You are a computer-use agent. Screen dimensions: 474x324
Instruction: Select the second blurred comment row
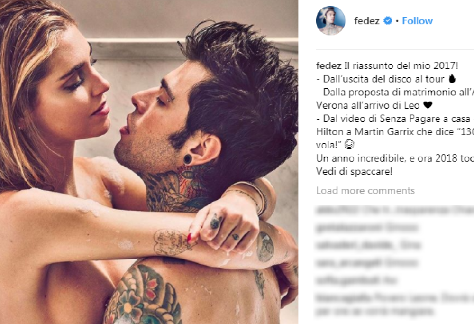367,227
